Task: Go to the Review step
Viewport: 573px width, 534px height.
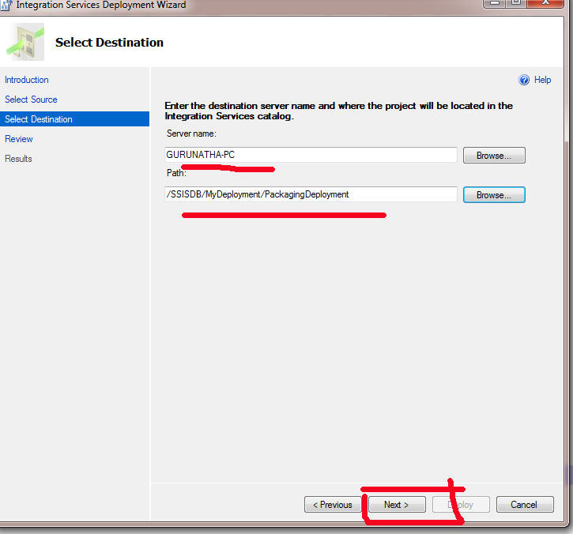Action: (x=19, y=139)
